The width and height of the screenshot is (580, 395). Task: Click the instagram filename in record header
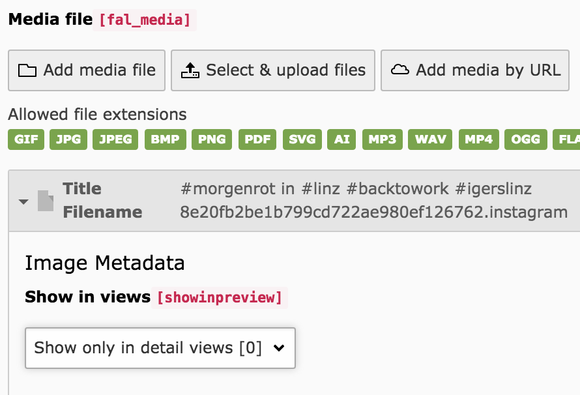click(x=373, y=212)
